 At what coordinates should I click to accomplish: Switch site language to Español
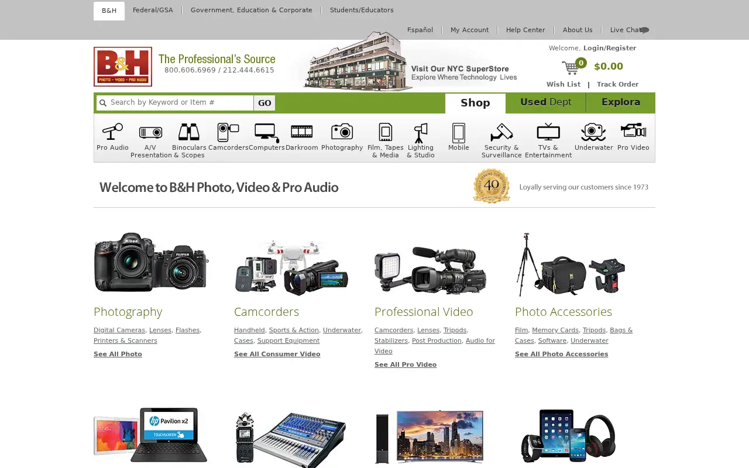coord(420,30)
